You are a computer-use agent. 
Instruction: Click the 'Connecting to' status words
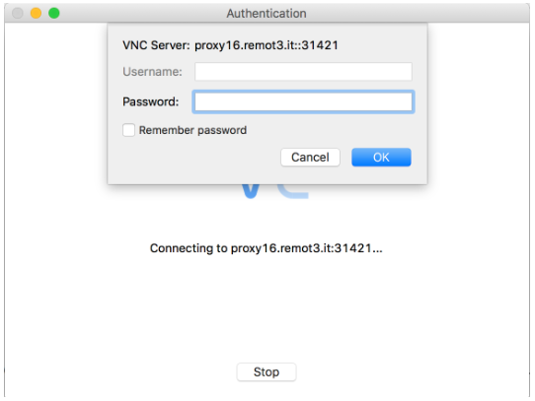coord(189,248)
